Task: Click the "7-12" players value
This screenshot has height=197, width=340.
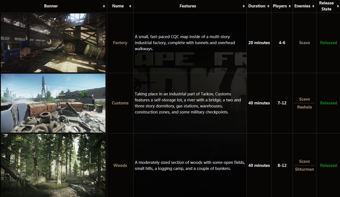Action: coord(282,103)
